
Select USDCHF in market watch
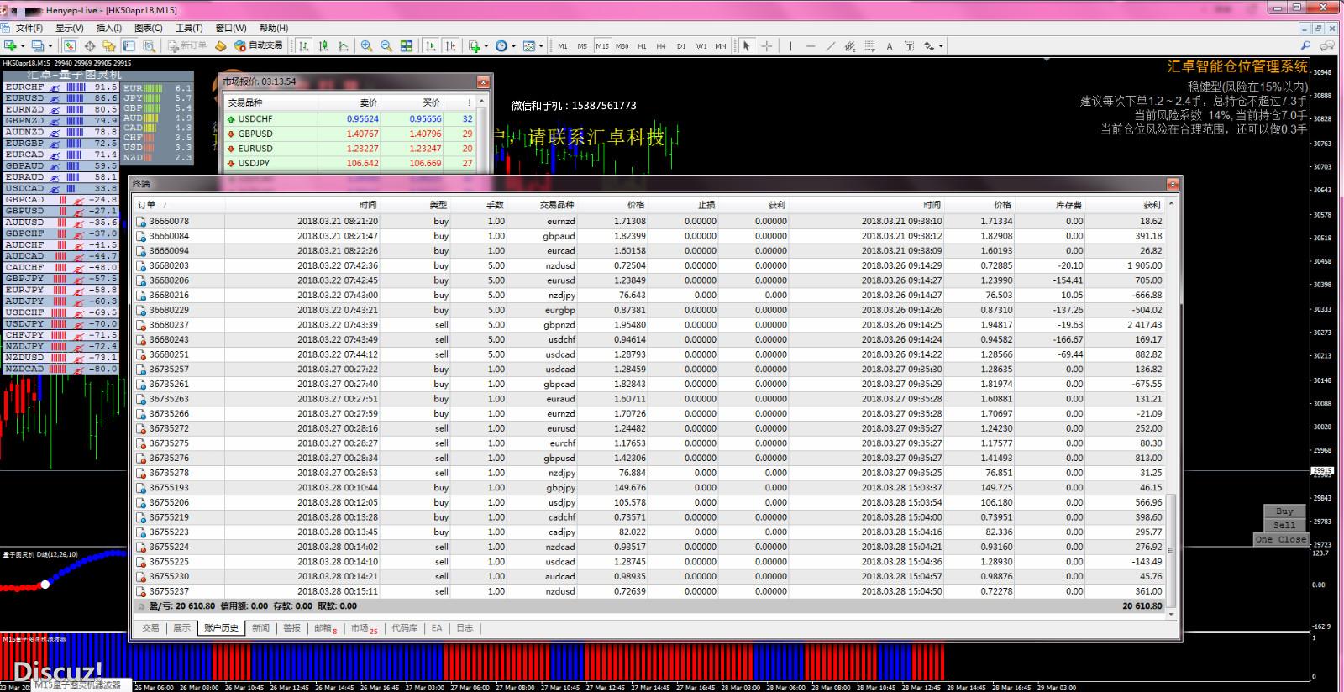tap(350, 118)
